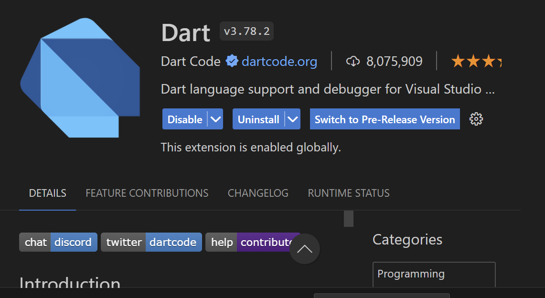The height and width of the screenshot is (298, 545).
Task: Click the twitter dartcode badge
Action: (x=151, y=242)
